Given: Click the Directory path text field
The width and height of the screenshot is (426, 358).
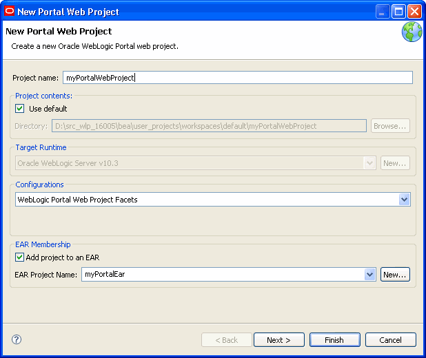Looking at the screenshot, I should click(209, 126).
